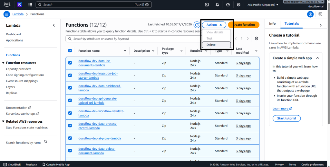Open the Learn more link
Image resolution: width=330 pixels, height=167 pixels.
point(282,109)
